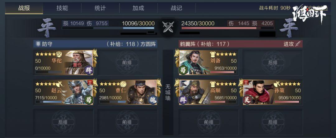Click the 魏 faction badge on 曹仁
The height and width of the screenshot is (138, 336).
(x=153, y=100)
